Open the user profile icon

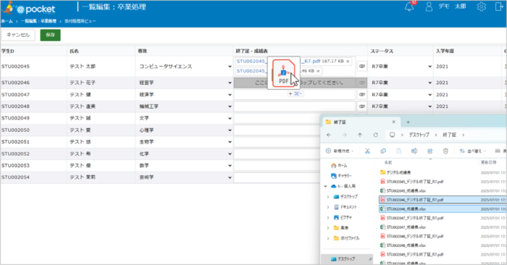(x=429, y=7)
